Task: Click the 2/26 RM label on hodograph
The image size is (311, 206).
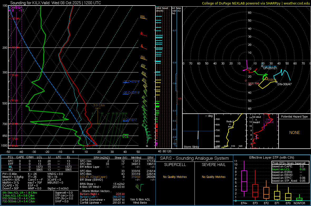Action: point(254,83)
